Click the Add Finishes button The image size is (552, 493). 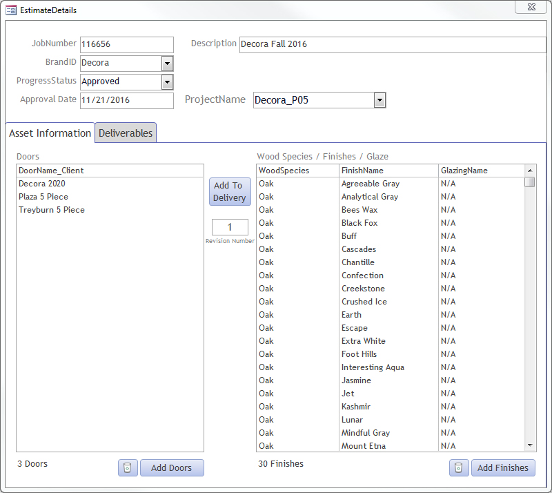tap(503, 467)
